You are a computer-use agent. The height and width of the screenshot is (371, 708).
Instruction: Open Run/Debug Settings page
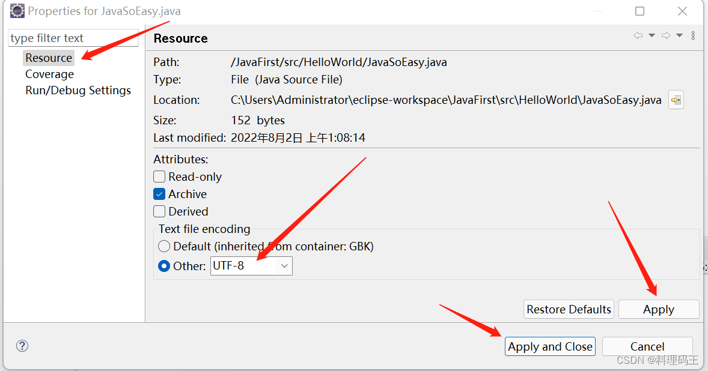[78, 90]
